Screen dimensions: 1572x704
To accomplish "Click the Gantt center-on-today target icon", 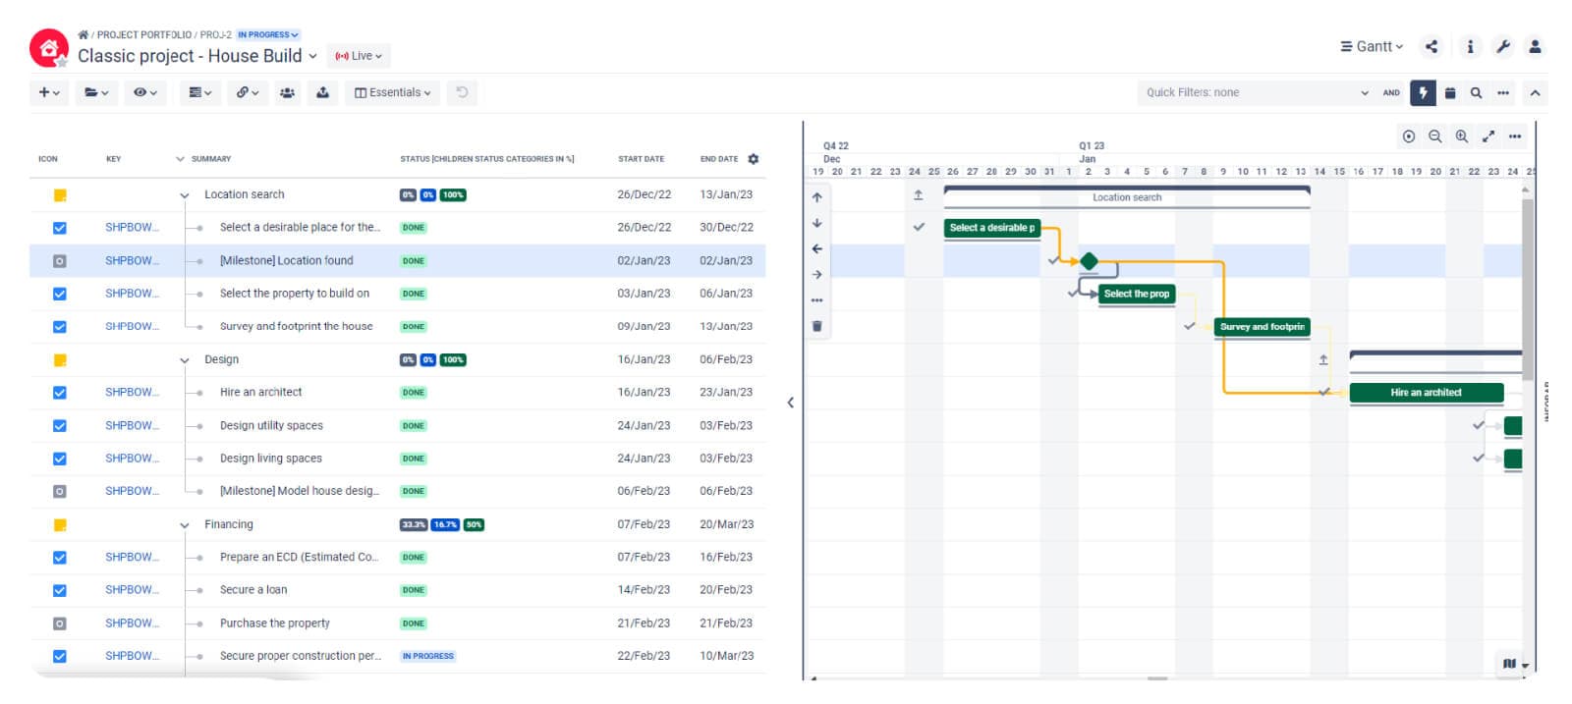I will point(1409,136).
